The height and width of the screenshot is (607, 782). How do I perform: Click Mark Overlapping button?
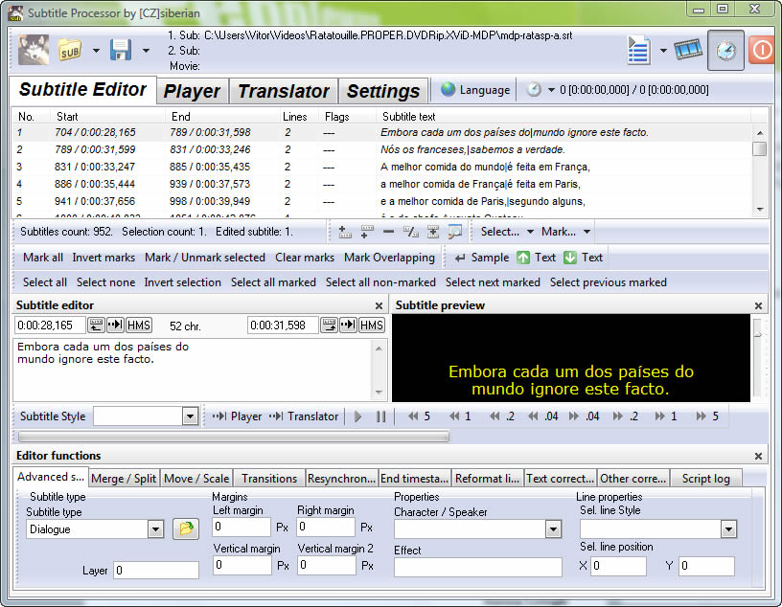389,258
